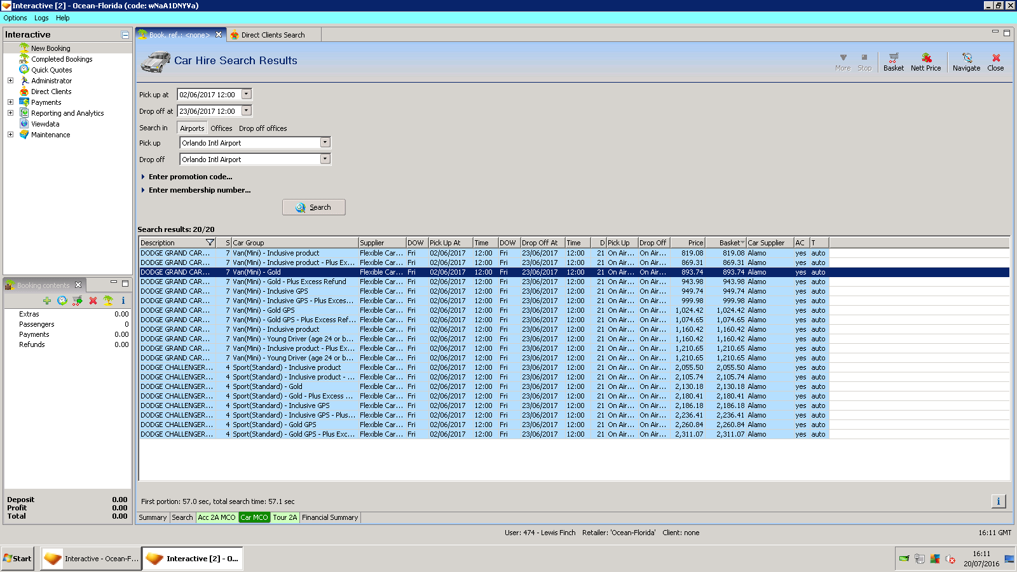This screenshot has width=1017, height=572.
Task: Click the green plus icon in Booking contents
Action: coord(47,301)
